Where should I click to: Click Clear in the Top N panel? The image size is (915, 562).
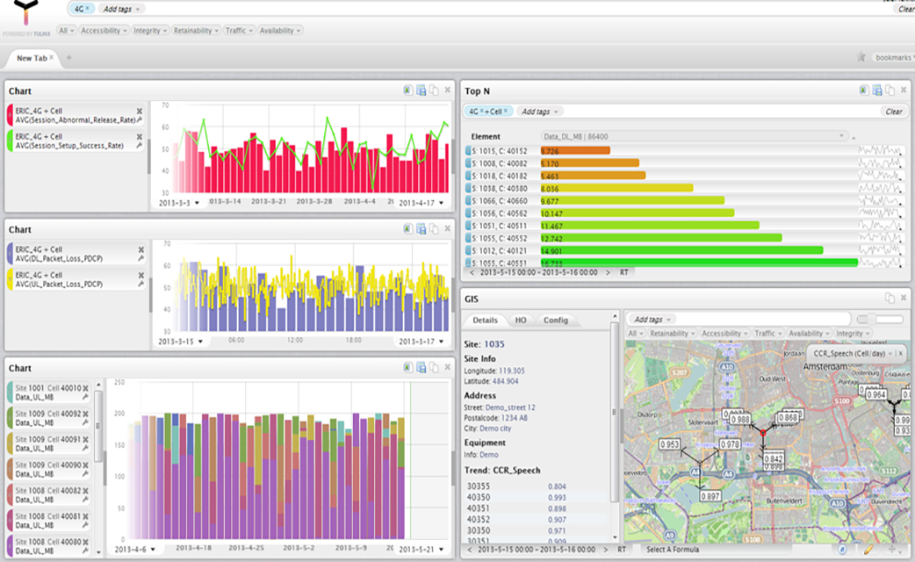[893, 112]
